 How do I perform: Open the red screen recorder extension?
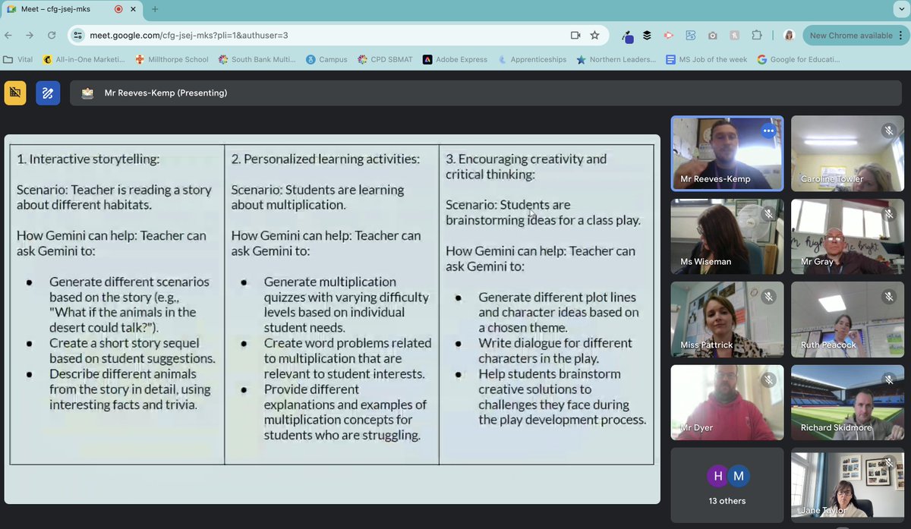coord(669,35)
